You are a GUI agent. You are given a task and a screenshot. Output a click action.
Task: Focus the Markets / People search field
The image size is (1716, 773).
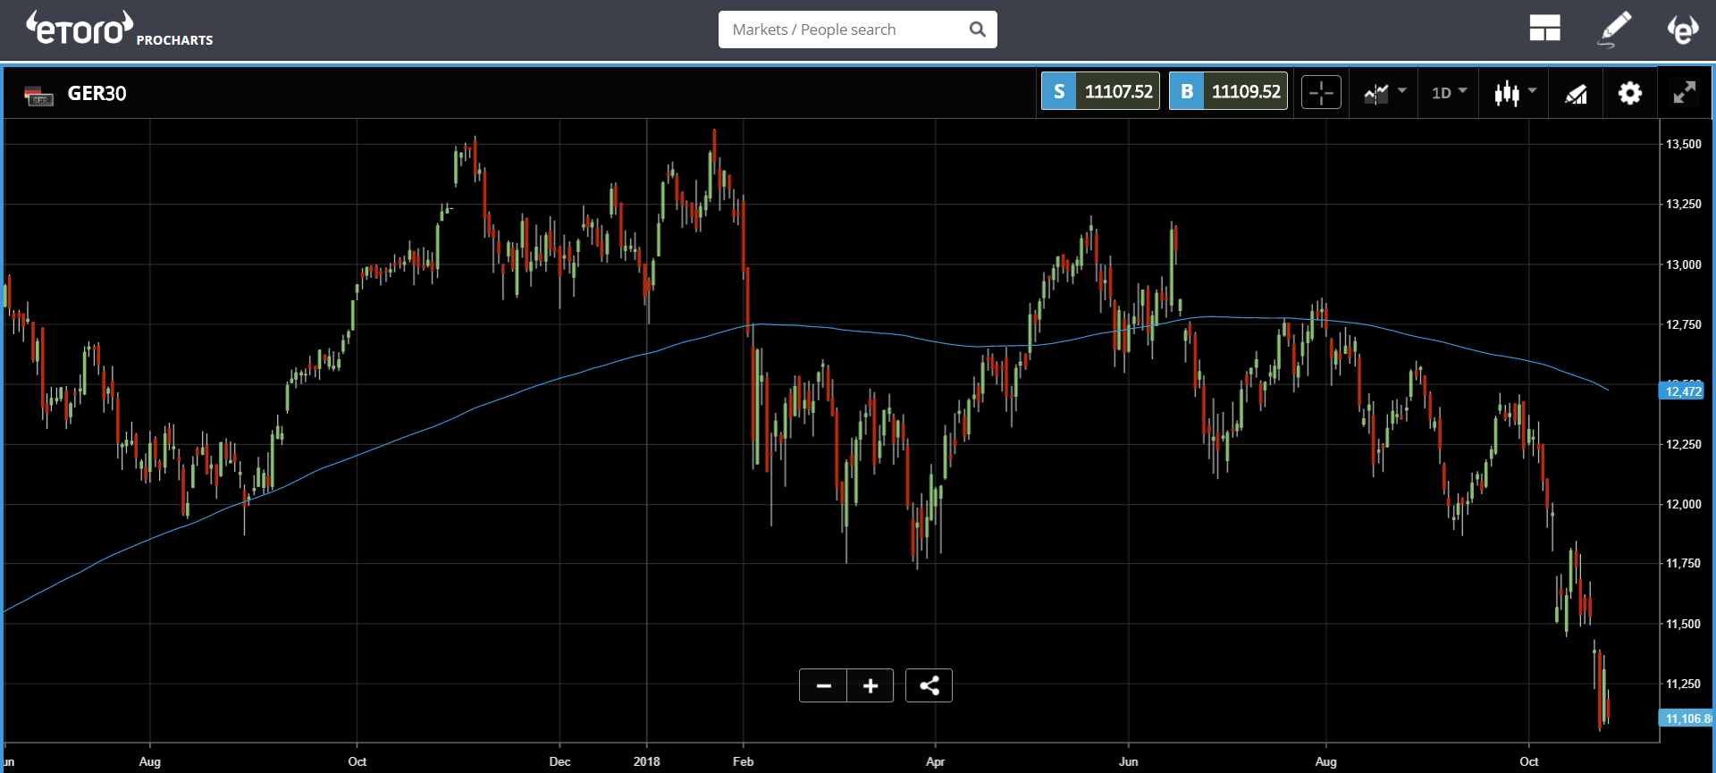pos(845,29)
